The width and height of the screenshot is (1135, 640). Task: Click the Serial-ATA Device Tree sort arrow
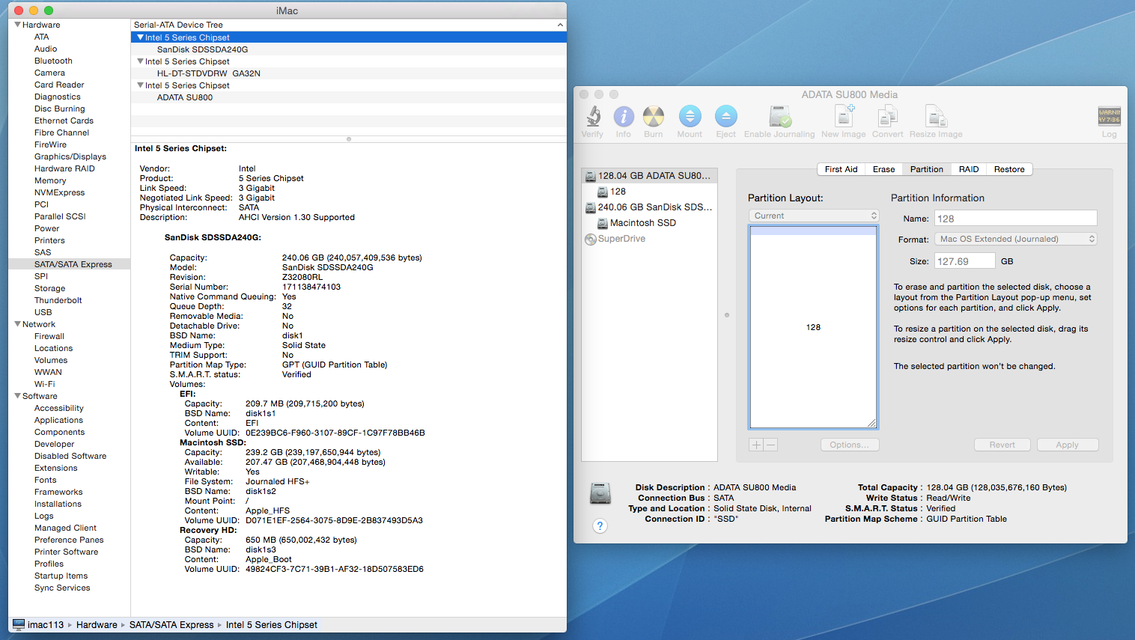560,25
